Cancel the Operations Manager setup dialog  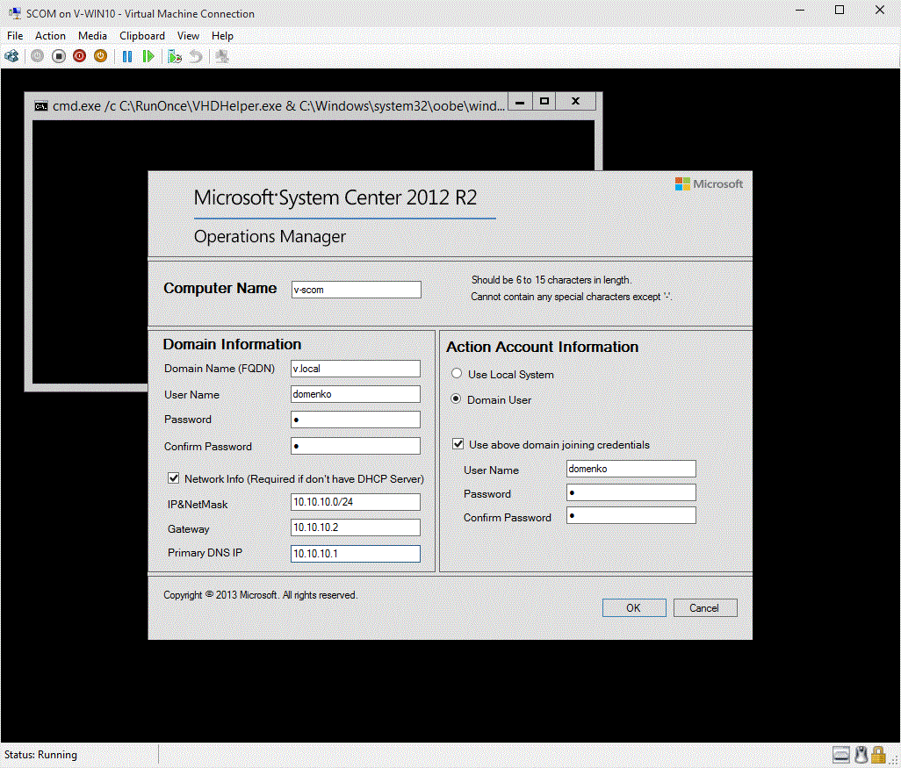click(704, 607)
